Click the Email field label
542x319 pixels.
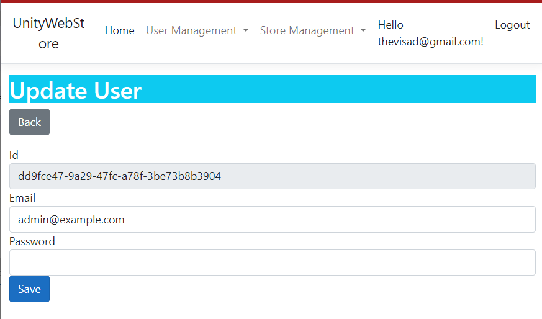[x=22, y=198]
